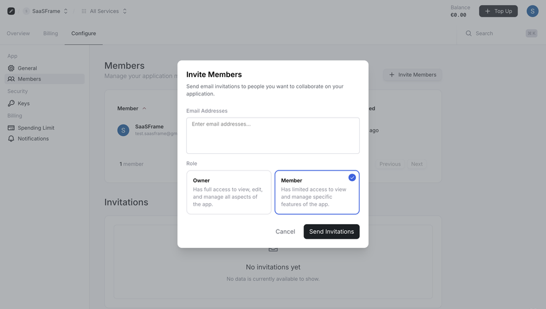Viewport: 546px width, 309px height.
Task: Click the '1 member' count text
Action: coord(131,164)
